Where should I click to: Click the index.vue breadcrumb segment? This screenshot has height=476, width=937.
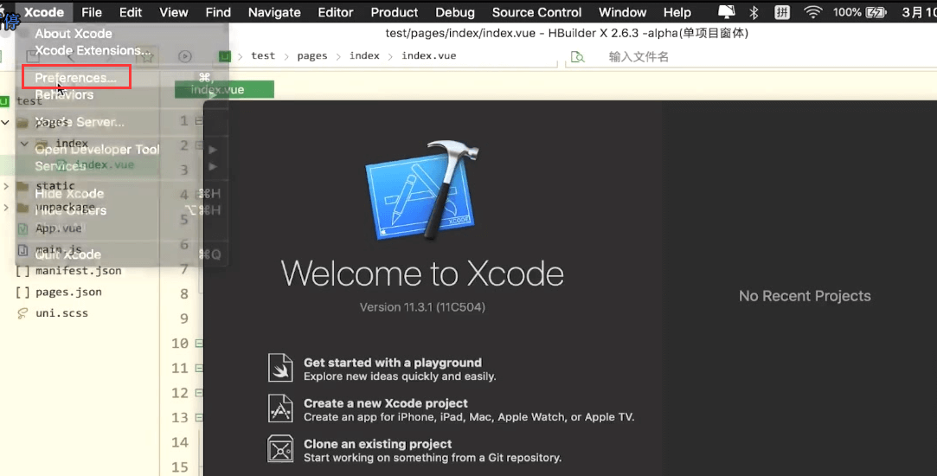428,55
